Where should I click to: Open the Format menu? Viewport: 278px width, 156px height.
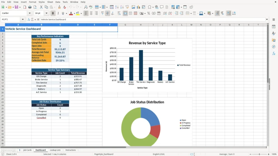33,2
